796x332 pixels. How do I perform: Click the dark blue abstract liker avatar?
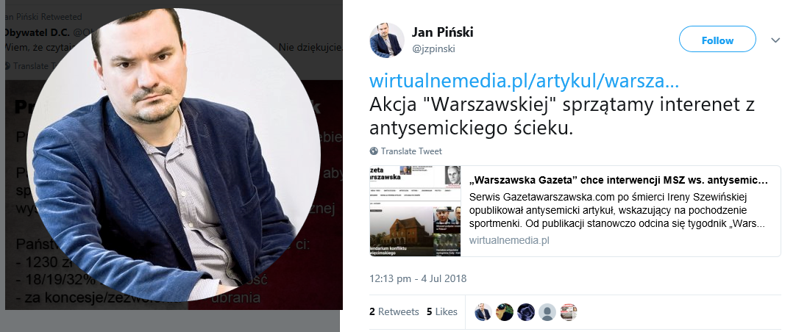526,312
